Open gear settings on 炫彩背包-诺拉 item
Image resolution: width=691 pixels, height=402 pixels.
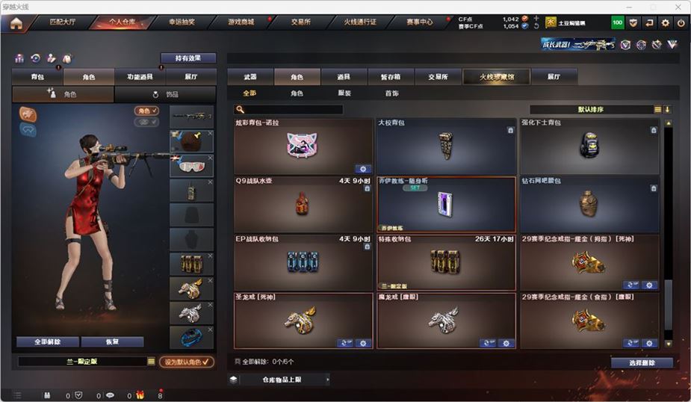click(x=363, y=169)
